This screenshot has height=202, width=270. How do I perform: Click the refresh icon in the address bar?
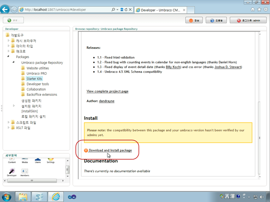coord(126,9)
